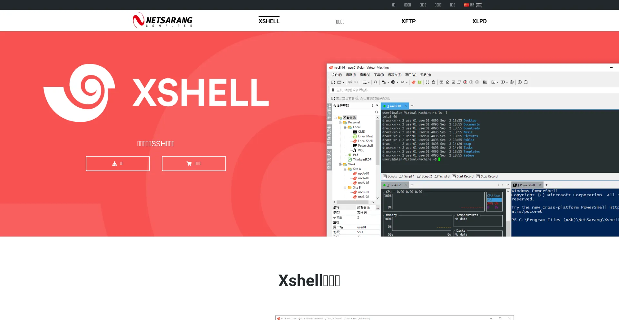Add a new tab beside the Powershell tab

click(546, 185)
